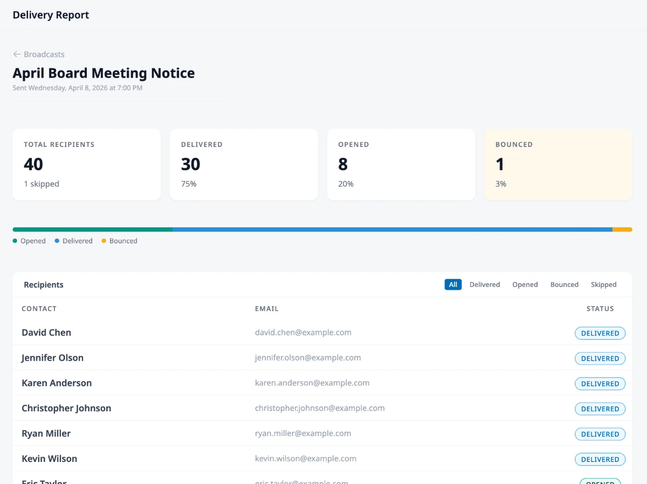
Task: Click email christopher.johnson@example.com
Action: coord(320,408)
